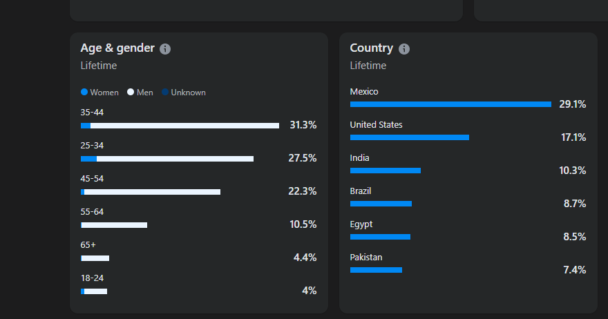Viewport: 608px width, 319px height.
Task: Toggle the Men legend dot
Action: click(131, 92)
